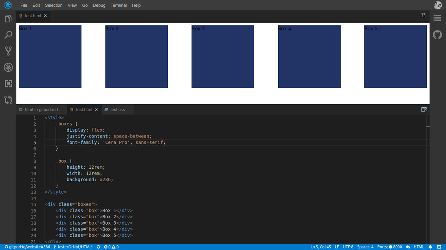The image size is (446, 250).
Task: Click Box 2 in the preview
Action: coord(137,57)
